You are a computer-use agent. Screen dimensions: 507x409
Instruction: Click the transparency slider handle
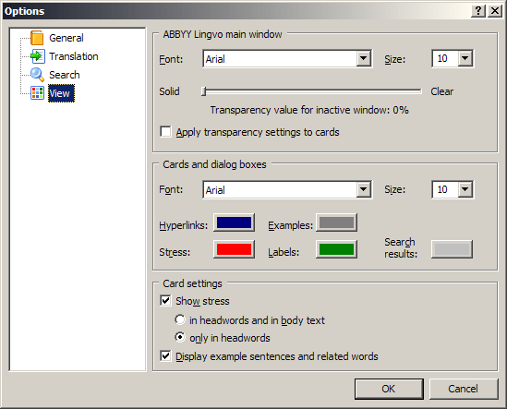click(x=204, y=91)
